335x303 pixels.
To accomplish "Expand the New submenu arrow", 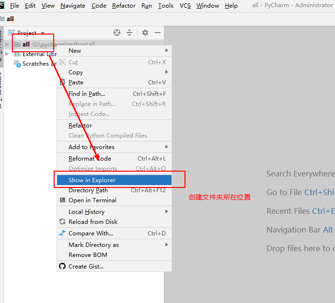I will [167, 50].
